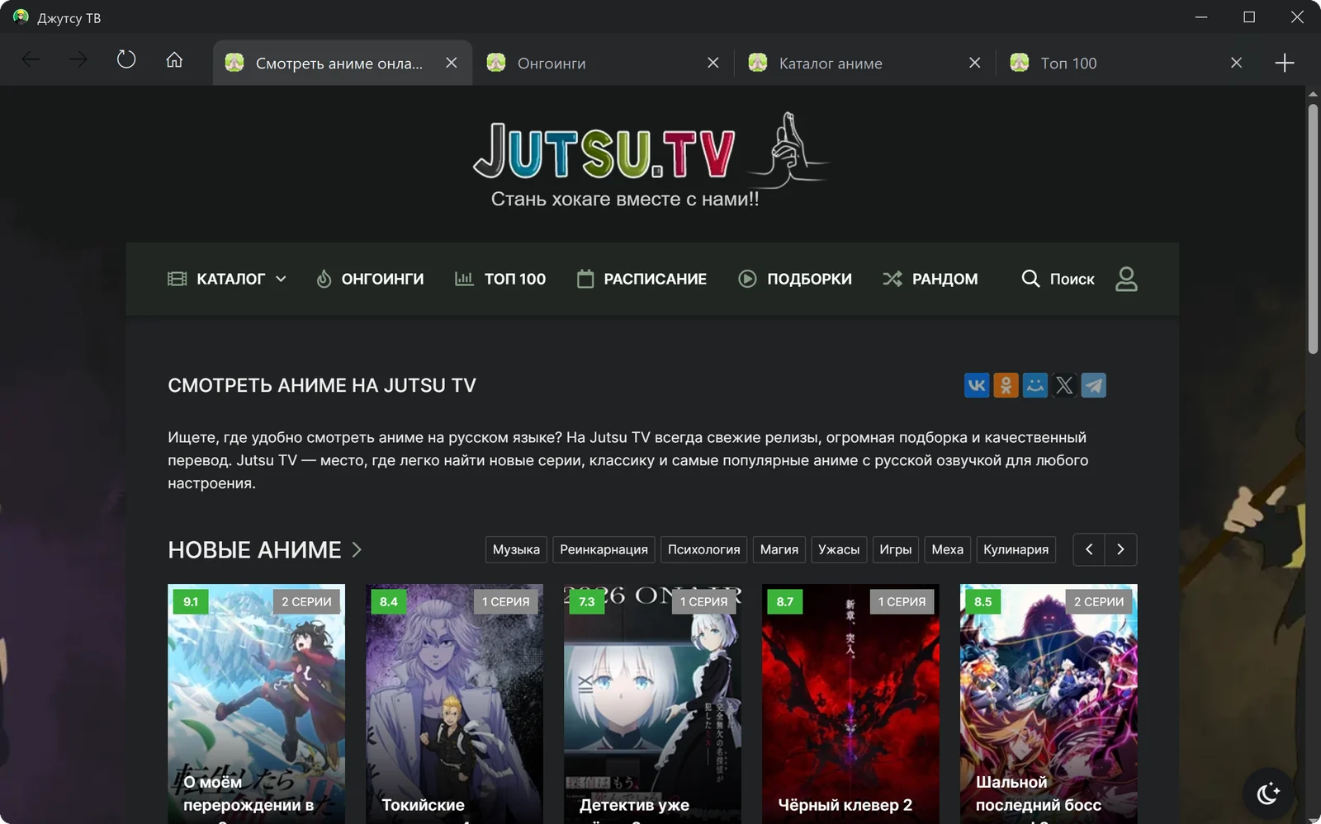Click the page vertical scrollbar thumb

click(x=1313, y=229)
